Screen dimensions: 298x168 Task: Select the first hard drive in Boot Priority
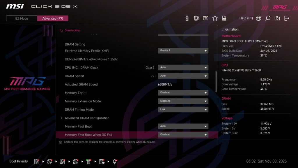coord(36,161)
